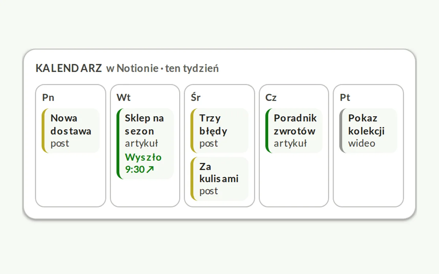Viewport: 439px width, 274px height.
Task: Click empty space below Pokaz kolekcji in Pt
Action: pos(368,179)
